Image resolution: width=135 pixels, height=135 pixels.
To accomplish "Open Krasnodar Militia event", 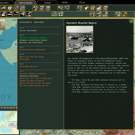I will click(x=29, y=66).
